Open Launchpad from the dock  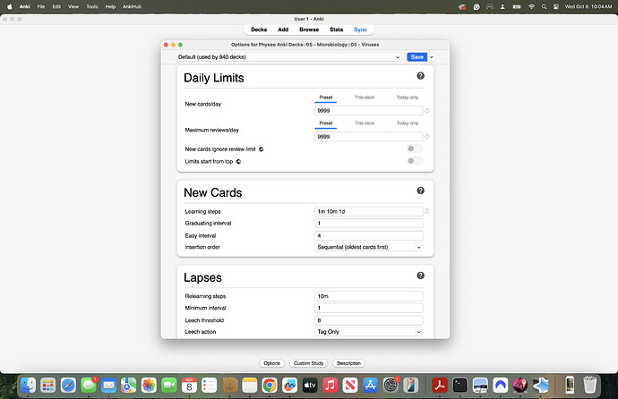(48, 386)
